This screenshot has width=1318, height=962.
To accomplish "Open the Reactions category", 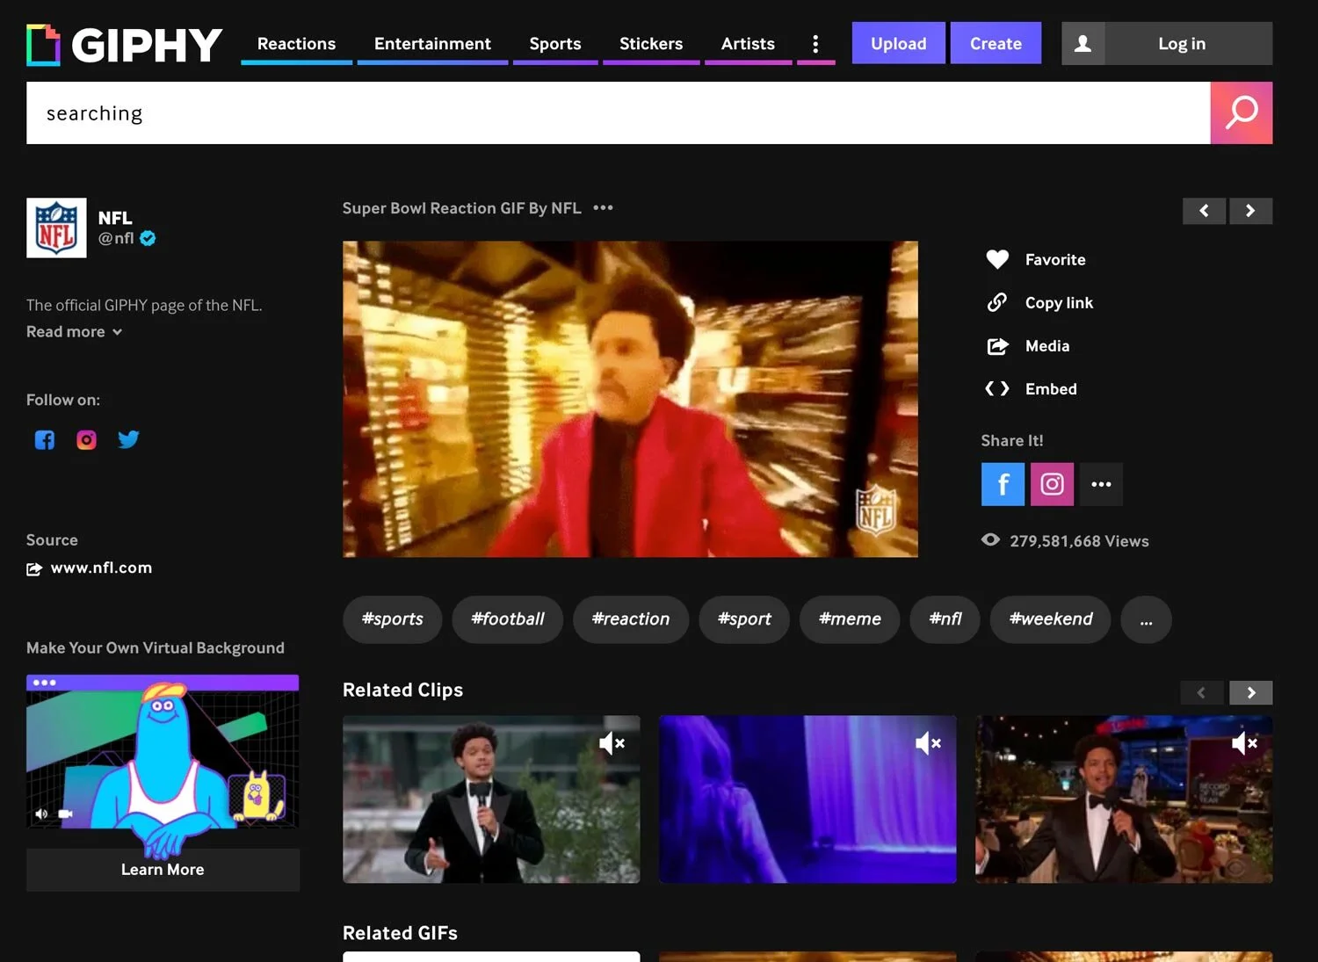I will 296,43.
